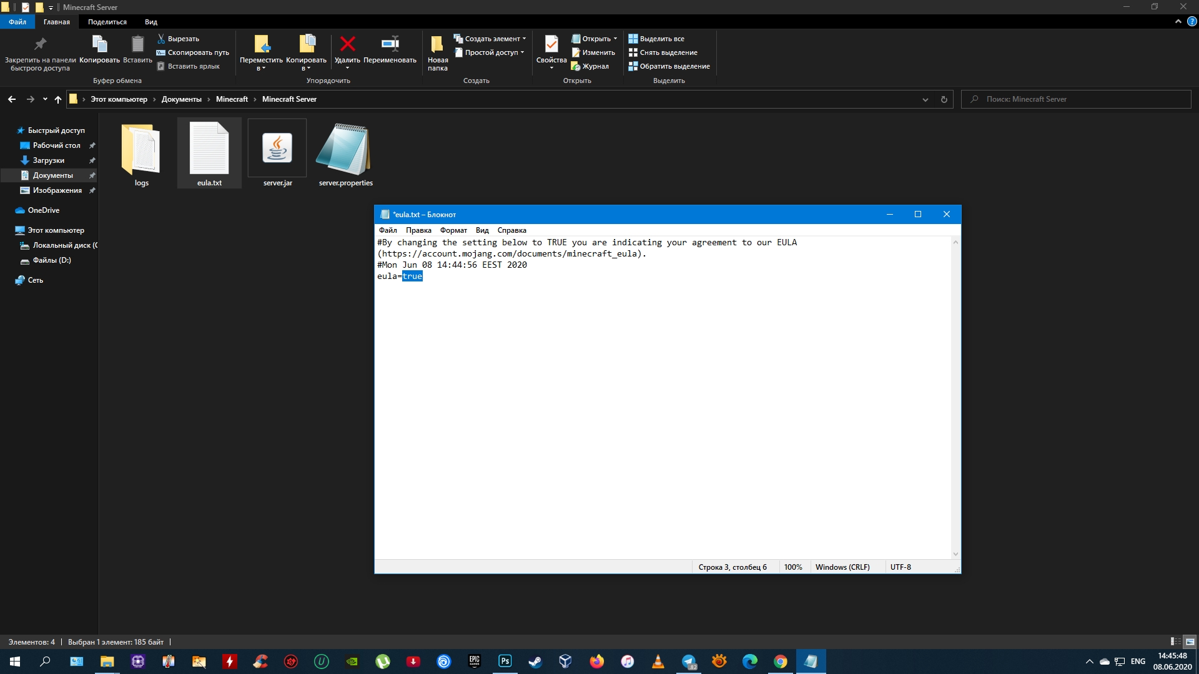
Task: Click History (Журнал) in the ribbon
Action: pos(590,66)
